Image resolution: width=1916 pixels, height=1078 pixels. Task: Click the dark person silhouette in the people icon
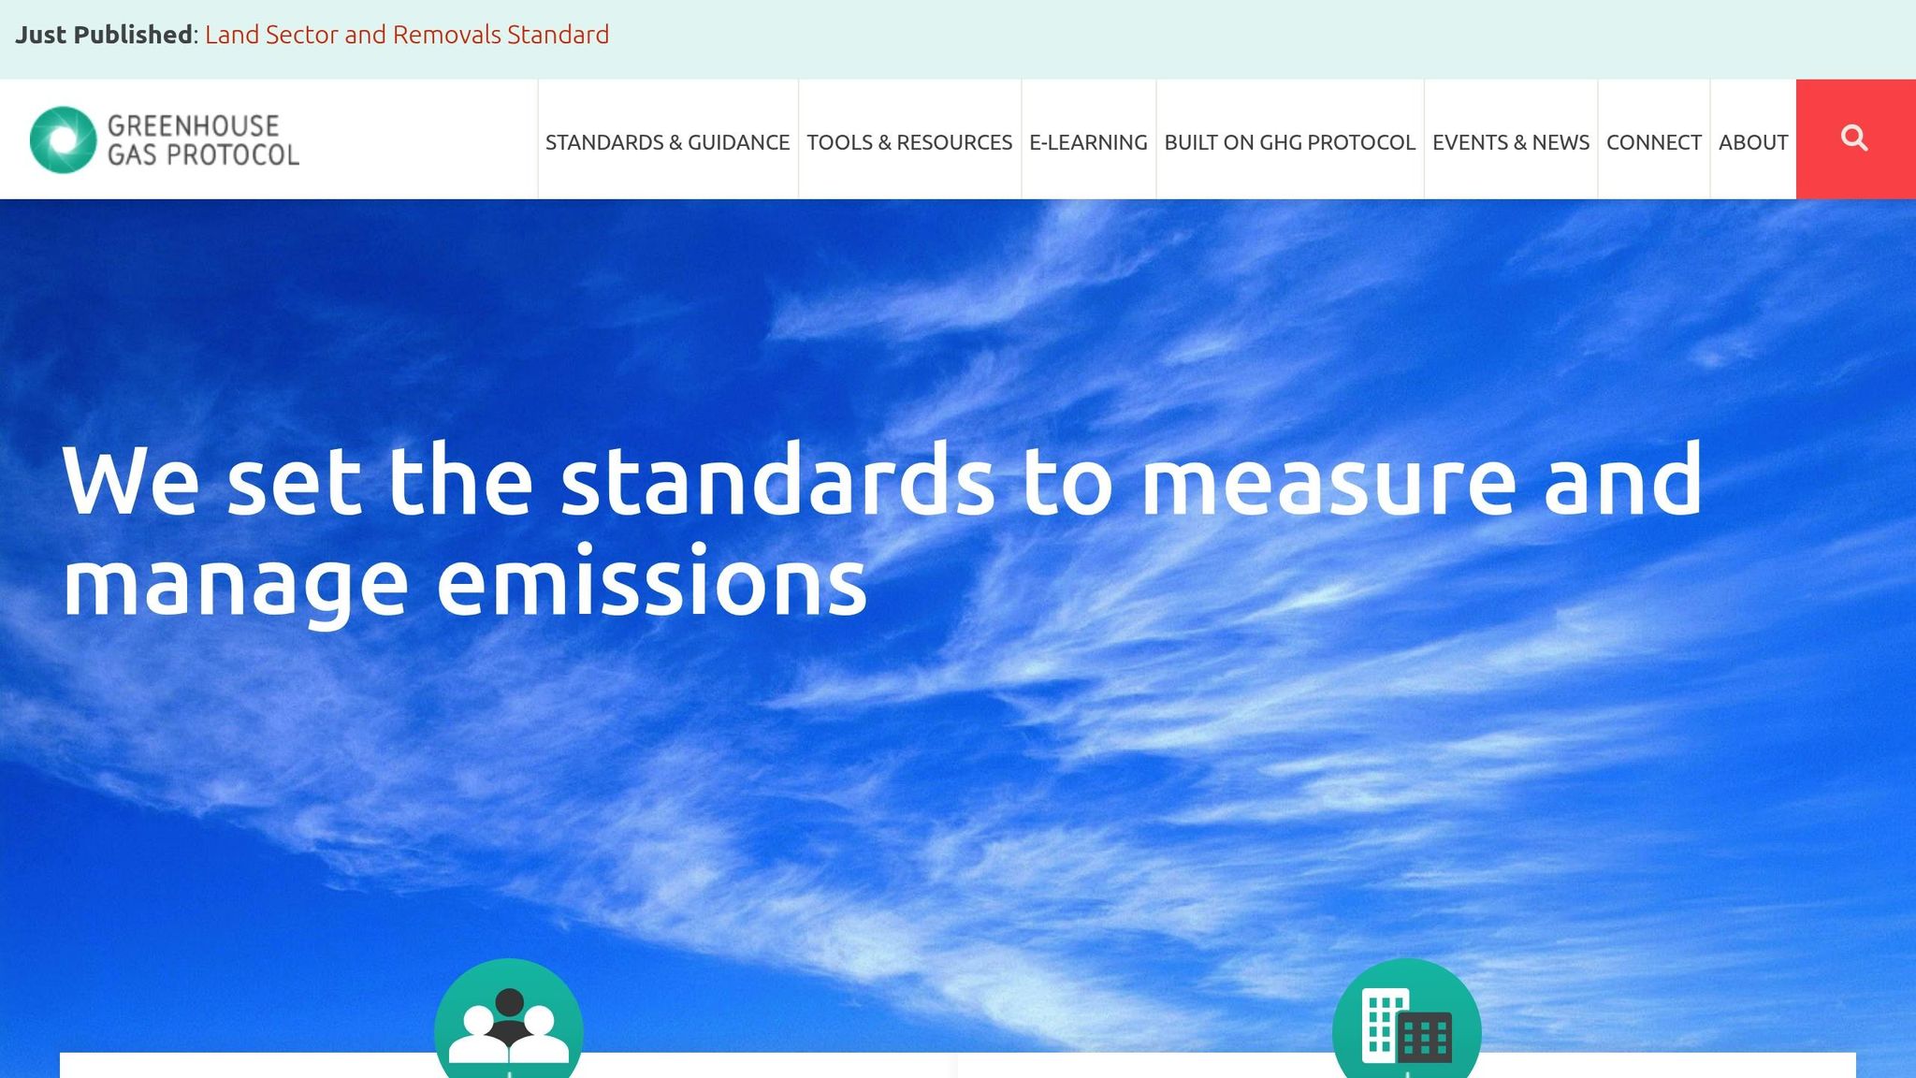(x=509, y=1006)
